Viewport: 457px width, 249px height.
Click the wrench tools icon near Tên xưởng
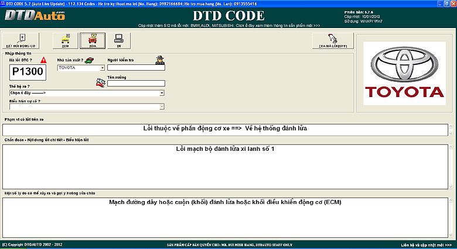101,82
